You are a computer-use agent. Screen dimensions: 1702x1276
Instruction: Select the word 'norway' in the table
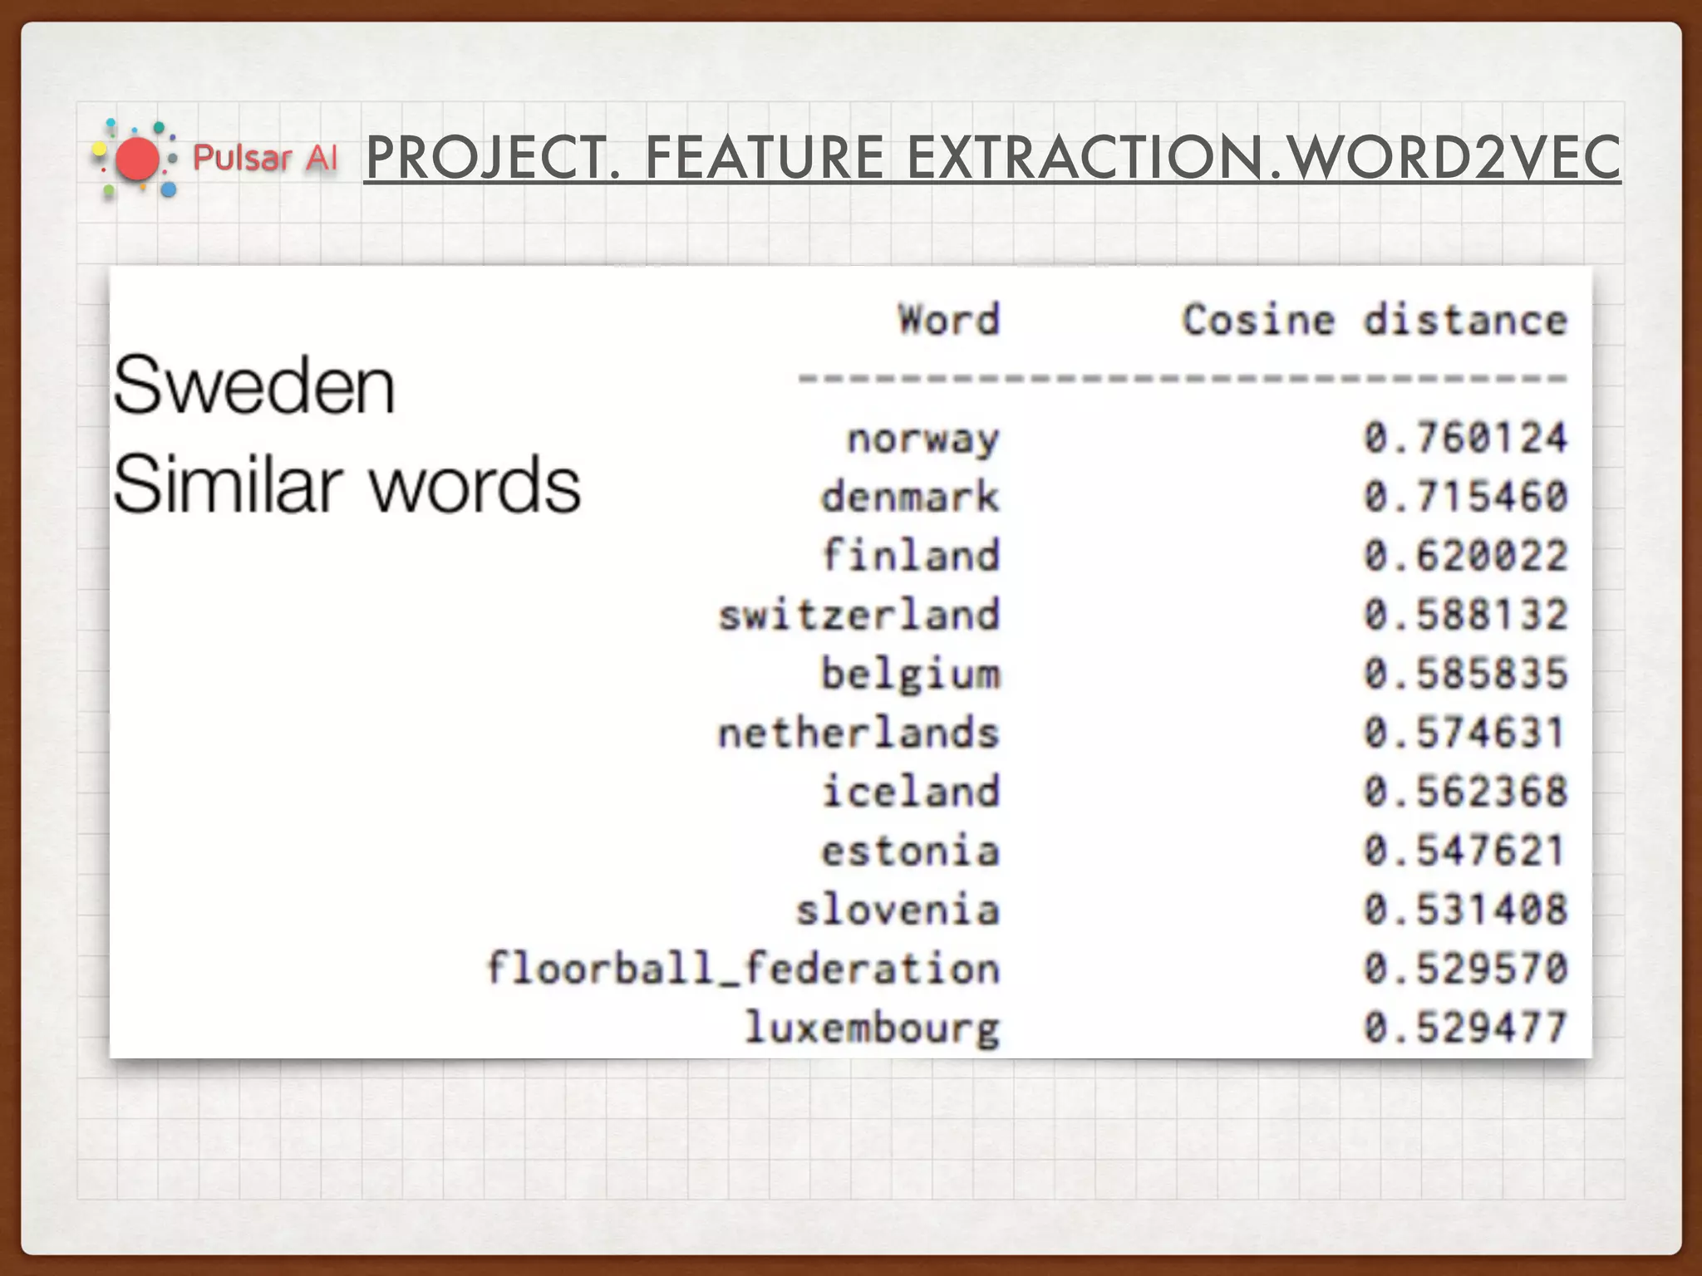point(923,439)
